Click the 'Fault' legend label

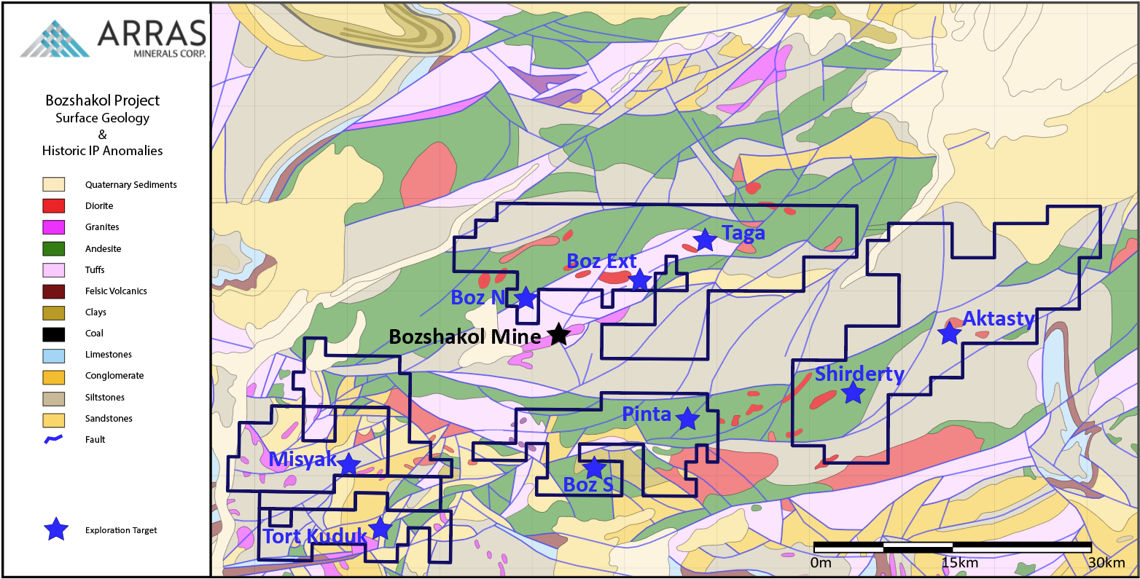[x=95, y=440]
